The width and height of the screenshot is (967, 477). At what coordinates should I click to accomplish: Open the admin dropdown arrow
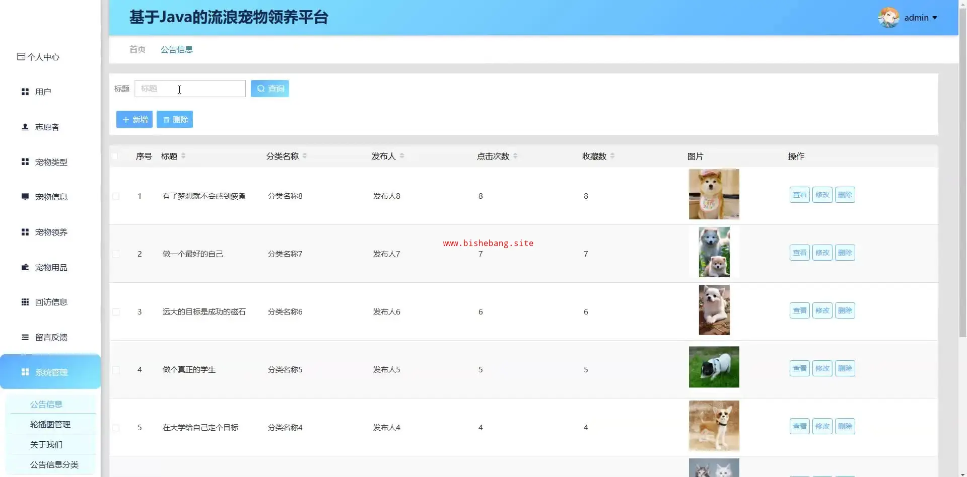click(x=935, y=18)
